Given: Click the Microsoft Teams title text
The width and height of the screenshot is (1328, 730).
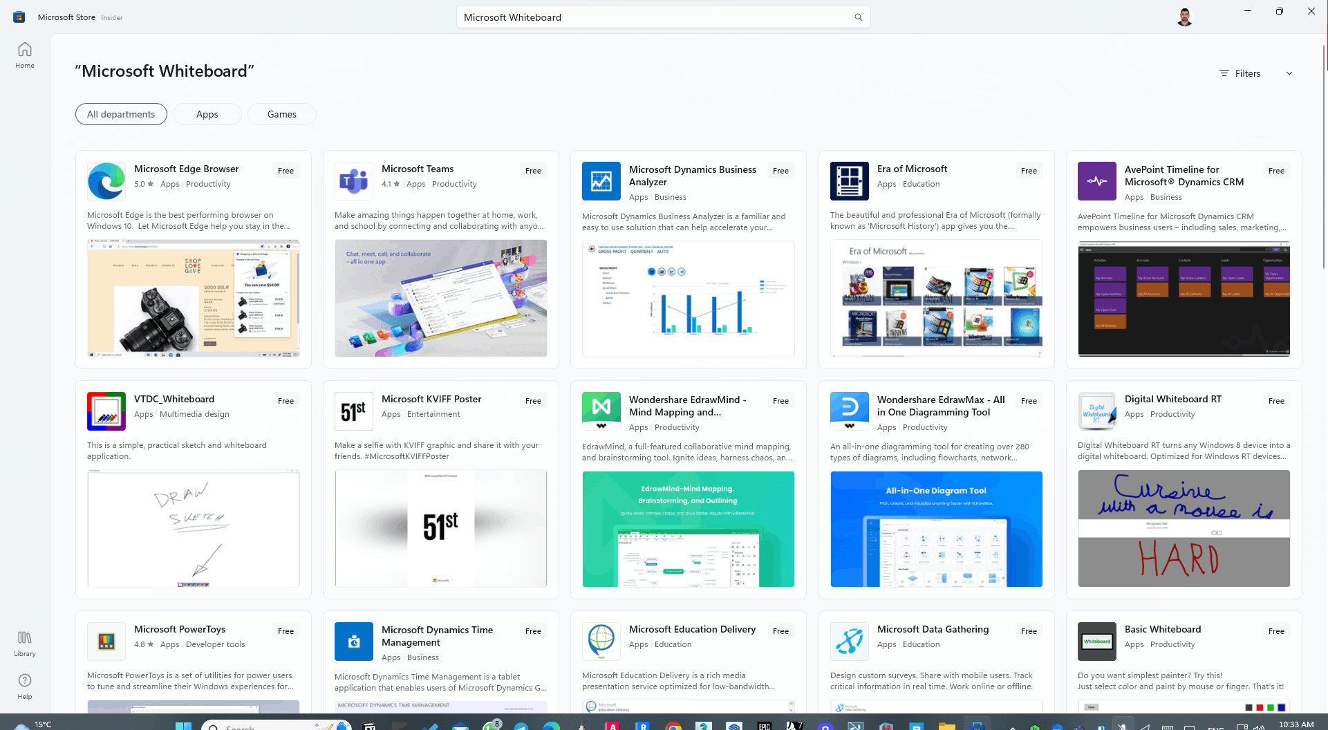Looking at the screenshot, I should click(x=418, y=169).
